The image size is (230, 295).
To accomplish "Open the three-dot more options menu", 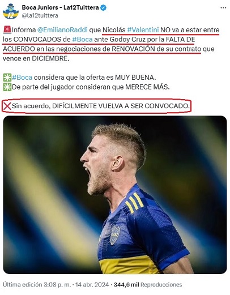I will tap(223, 8).
